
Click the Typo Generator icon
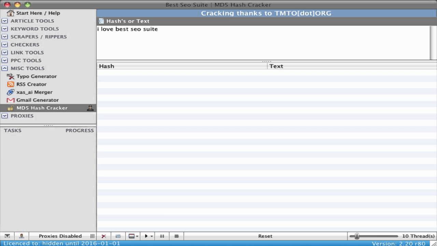point(11,76)
